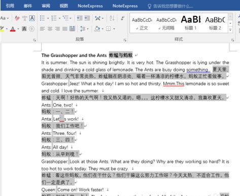
Task: Click the line 'Queen: Come on! Work faster!'
Action: point(73,190)
